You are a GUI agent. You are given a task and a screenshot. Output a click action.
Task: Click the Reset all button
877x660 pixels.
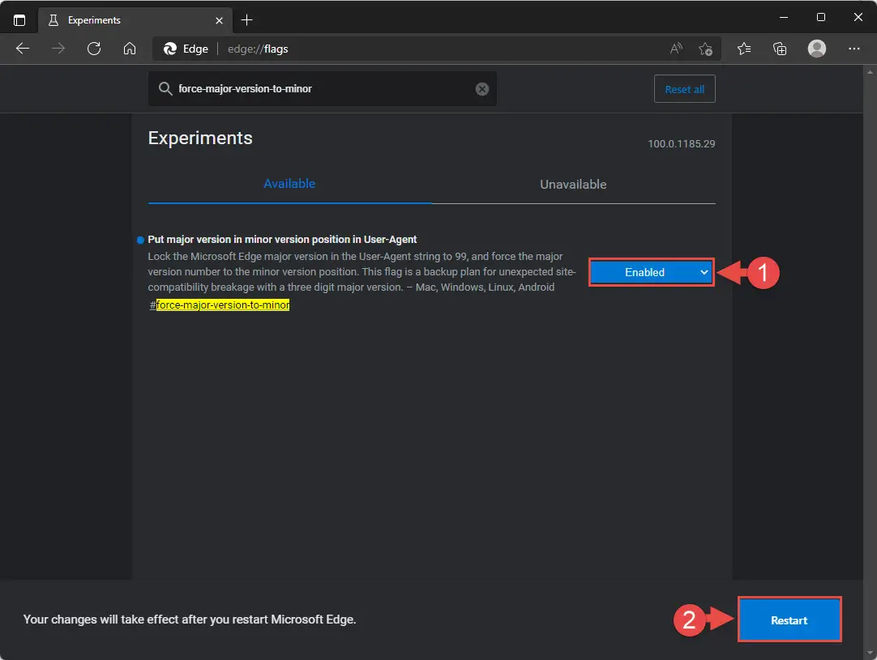click(x=685, y=89)
